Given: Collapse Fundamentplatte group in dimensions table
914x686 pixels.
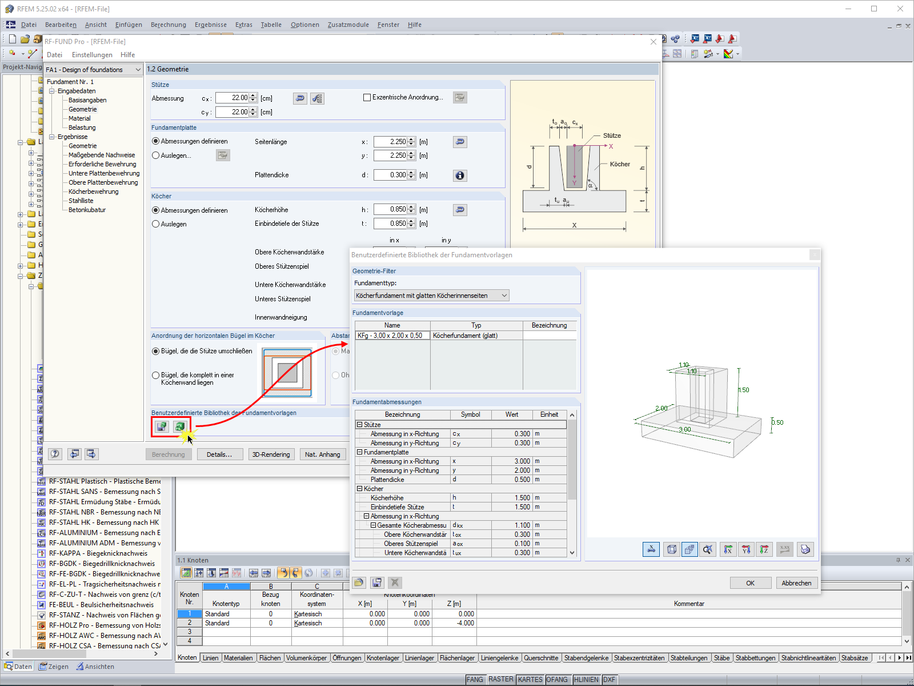Looking at the screenshot, I should click(359, 452).
